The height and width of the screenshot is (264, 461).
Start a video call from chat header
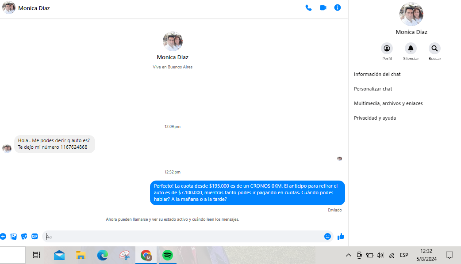323,8
